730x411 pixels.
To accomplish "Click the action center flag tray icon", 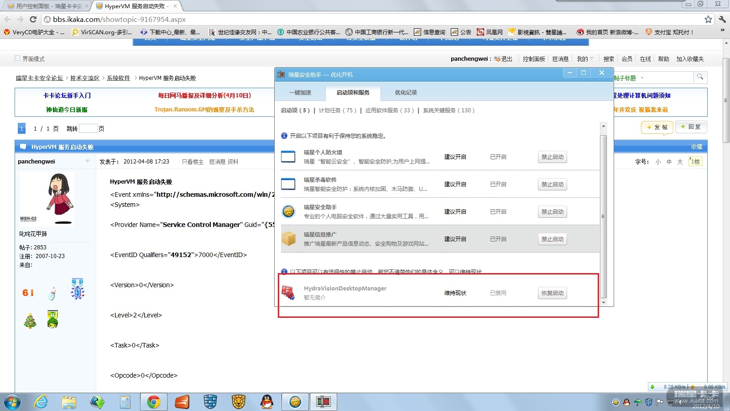I will 659,402.
